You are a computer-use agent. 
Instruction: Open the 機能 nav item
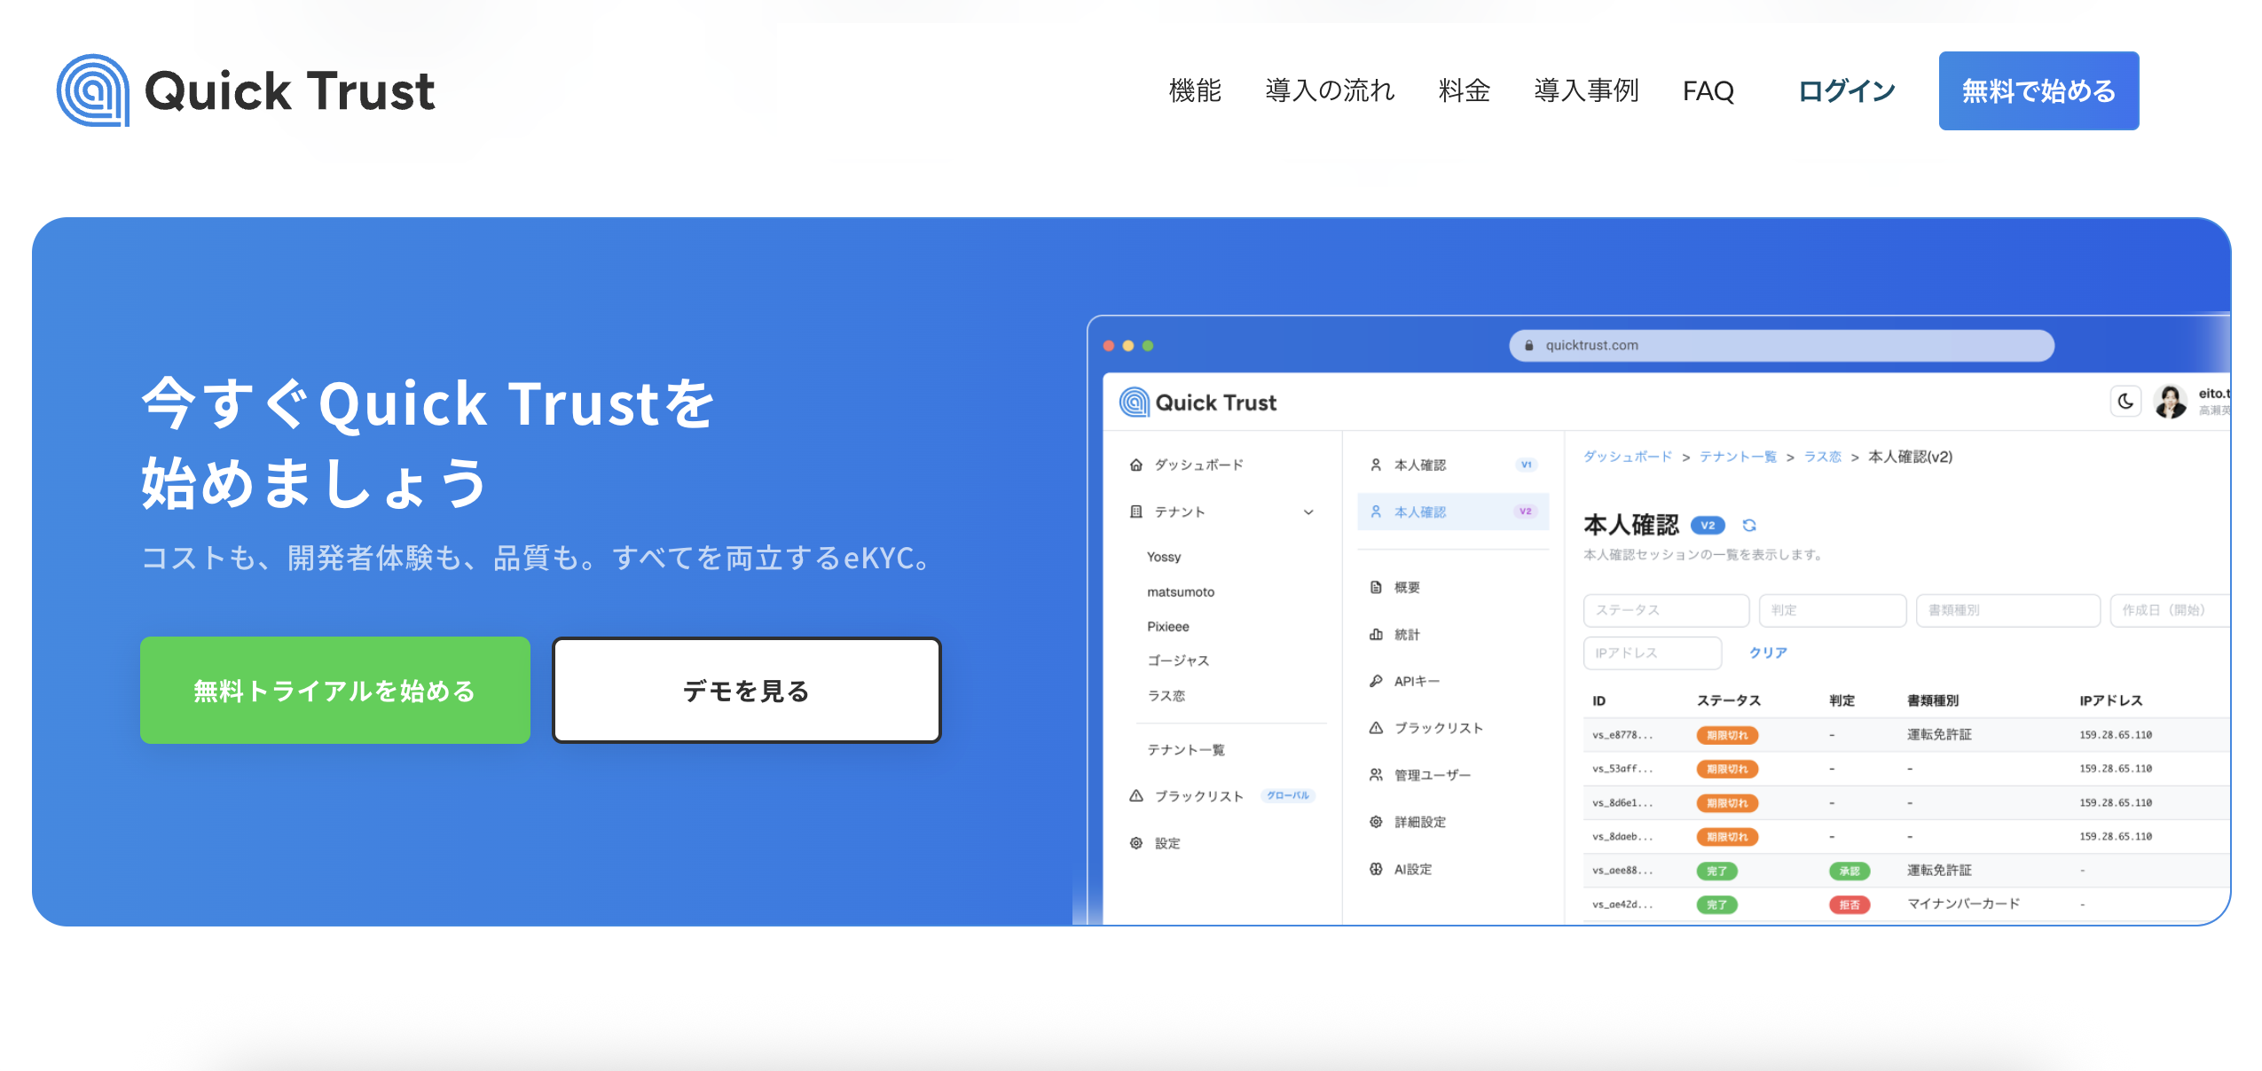click(x=1195, y=90)
